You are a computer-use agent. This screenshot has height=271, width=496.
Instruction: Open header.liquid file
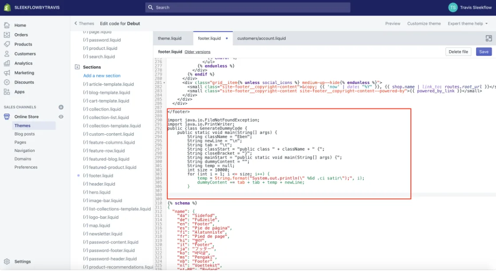coord(99,184)
